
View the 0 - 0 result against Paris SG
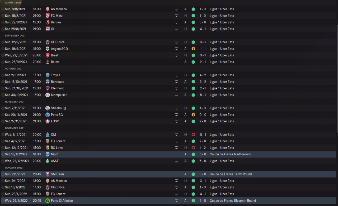click(x=203, y=115)
